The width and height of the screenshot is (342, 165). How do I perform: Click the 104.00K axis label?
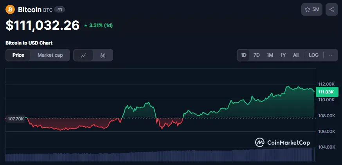coord(326,147)
